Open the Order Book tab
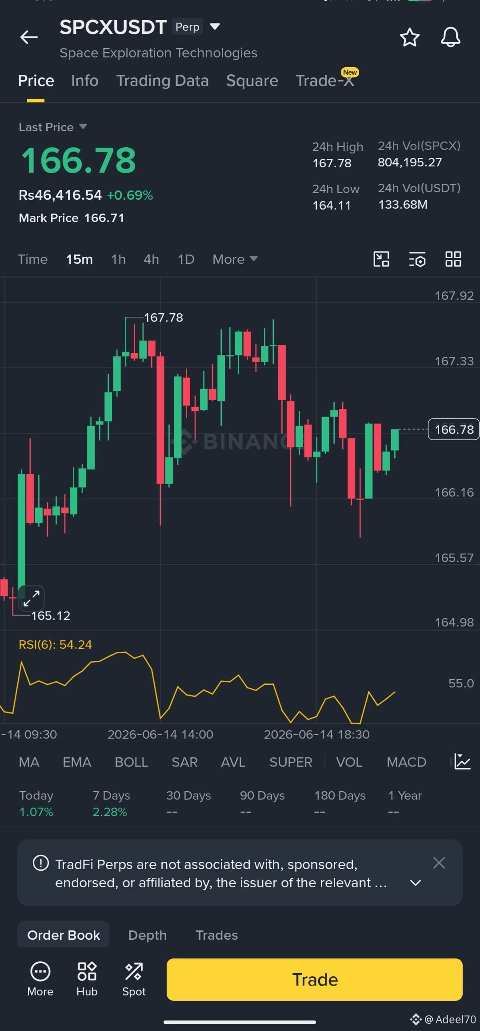The height and width of the screenshot is (1031, 480). tap(64, 935)
